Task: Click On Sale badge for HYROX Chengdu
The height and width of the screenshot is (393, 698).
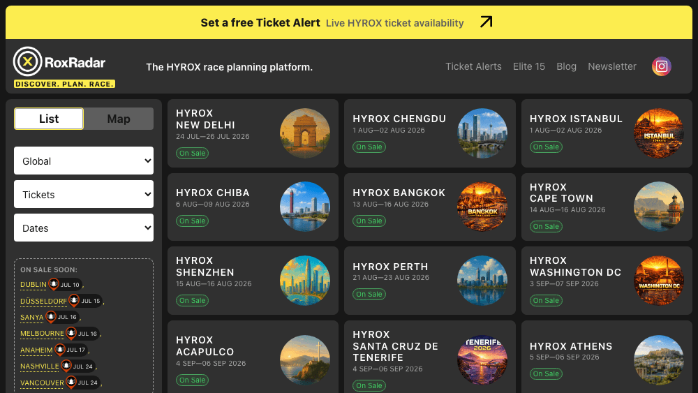Action: point(369,147)
